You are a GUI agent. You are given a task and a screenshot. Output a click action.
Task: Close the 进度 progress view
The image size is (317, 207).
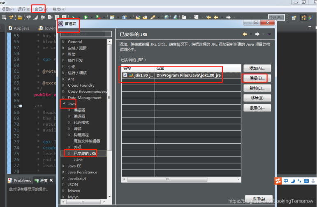(x=51, y=180)
